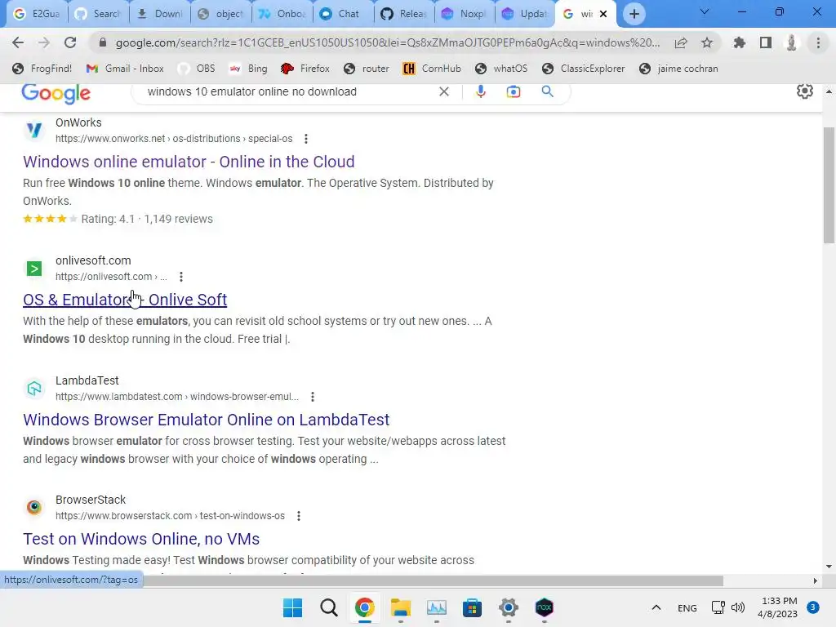This screenshot has height=627, width=836.
Task: Open the router bookmark
Action: pyautogui.click(x=367, y=69)
